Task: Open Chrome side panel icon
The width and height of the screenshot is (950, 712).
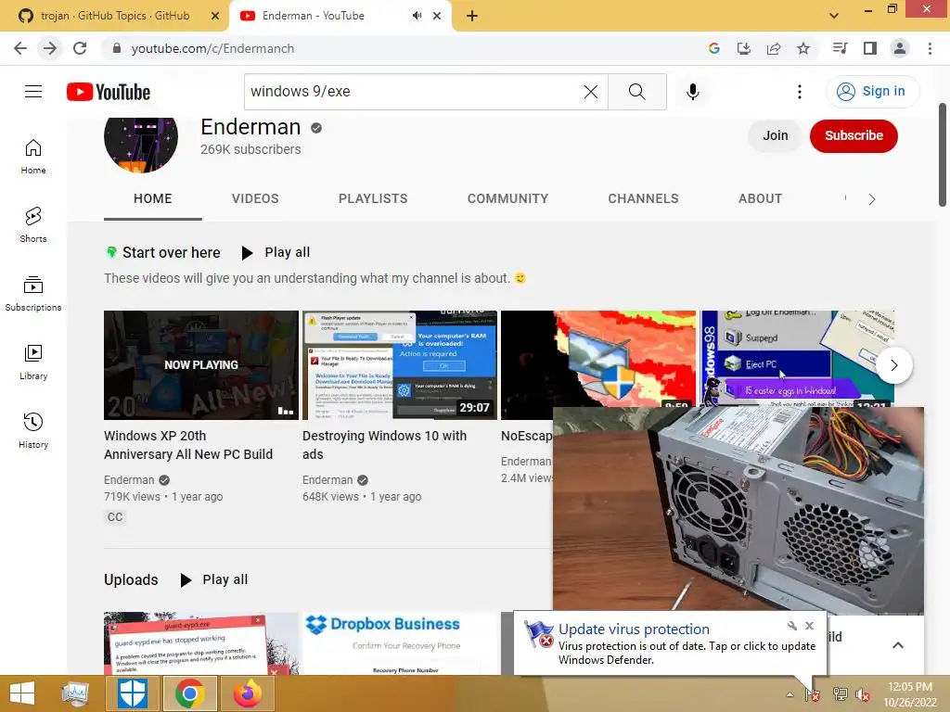Action: click(x=870, y=48)
